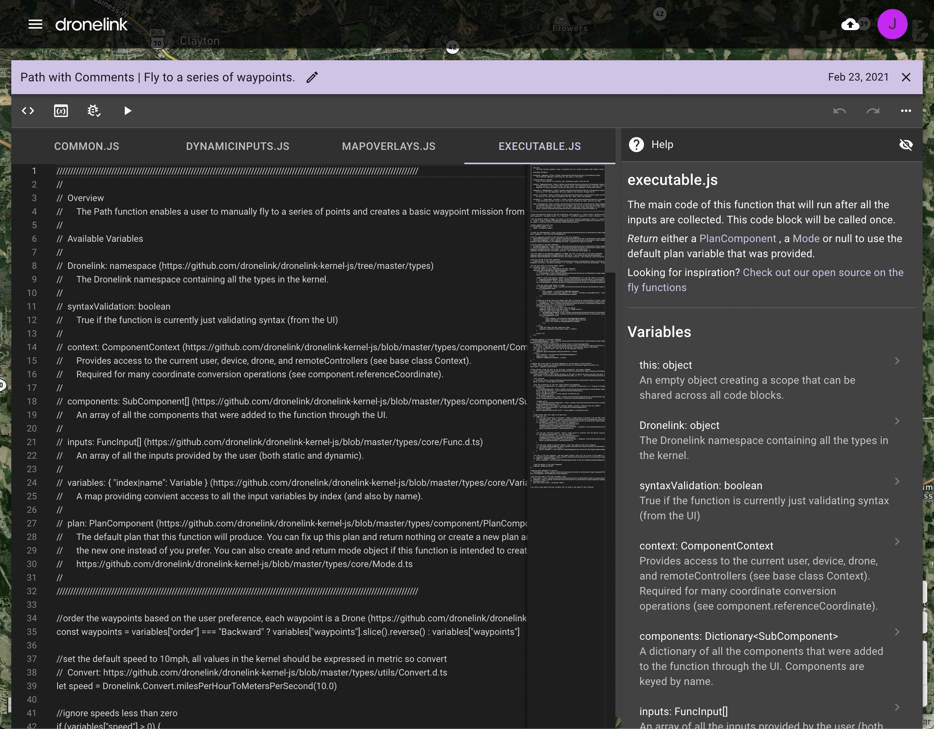Click the '// Overview' comment on line 3
Screen dimensions: 934x729
pos(80,198)
